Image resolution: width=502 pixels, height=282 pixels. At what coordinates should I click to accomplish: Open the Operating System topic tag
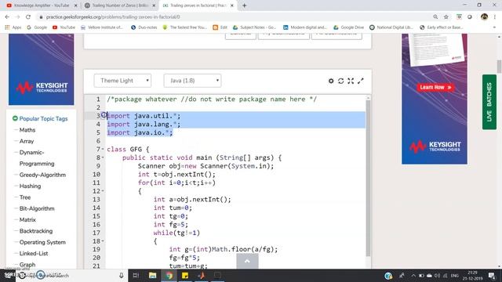coord(42,242)
